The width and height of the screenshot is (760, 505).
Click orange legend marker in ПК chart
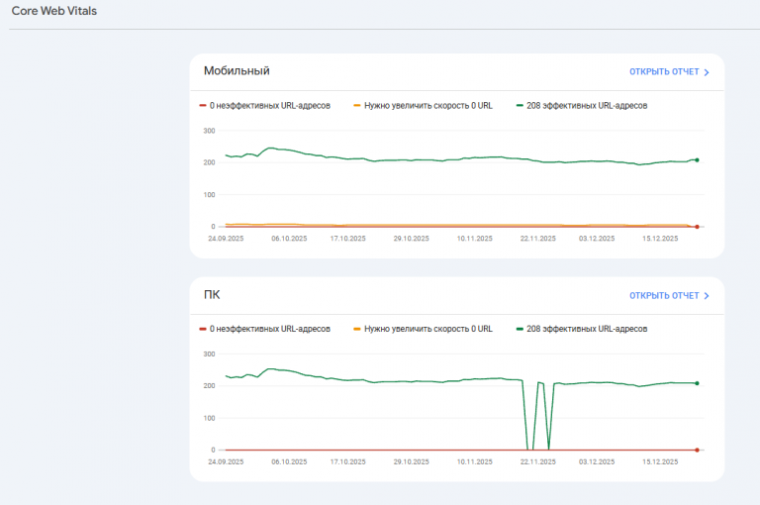(x=357, y=329)
